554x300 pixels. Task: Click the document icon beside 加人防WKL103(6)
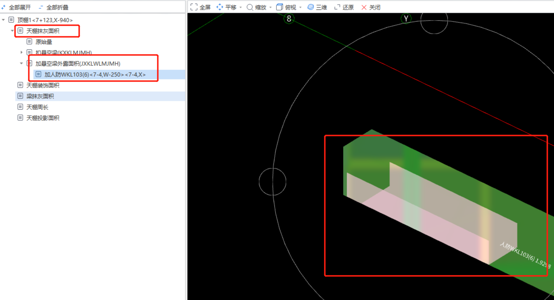(x=38, y=74)
